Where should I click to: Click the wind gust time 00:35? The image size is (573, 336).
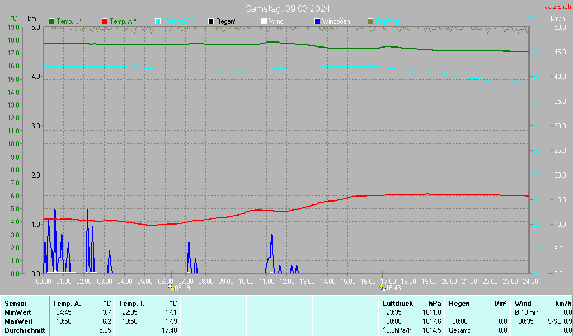point(526,321)
